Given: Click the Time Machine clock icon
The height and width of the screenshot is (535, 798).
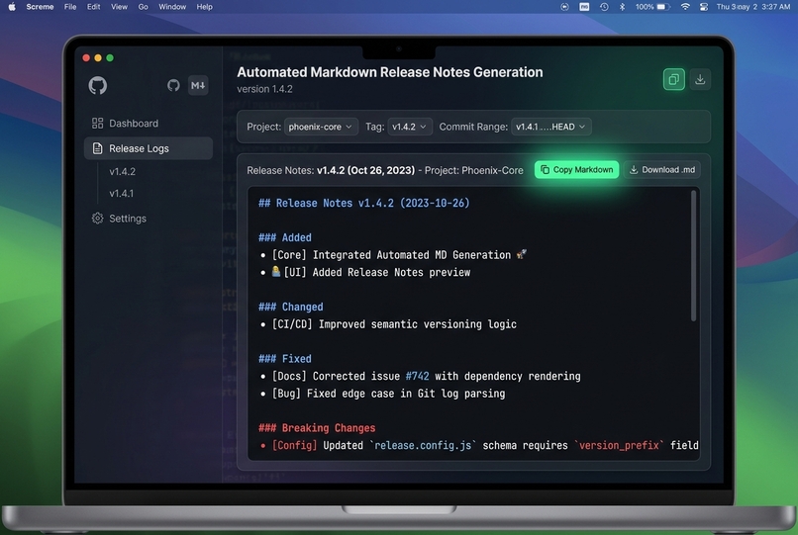Looking at the screenshot, I should coord(604,7).
